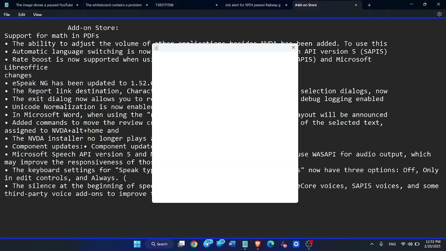This screenshot has width=446, height=251.
Task: Open the blue gear app in taskbar
Action: tap(296, 244)
